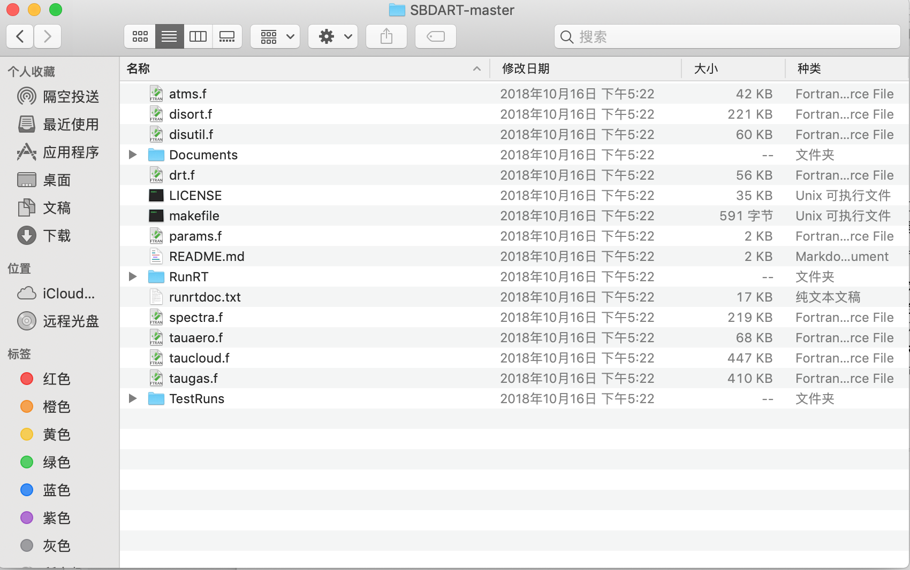Switch to gallery view
The height and width of the screenshot is (570, 910).
tap(227, 36)
